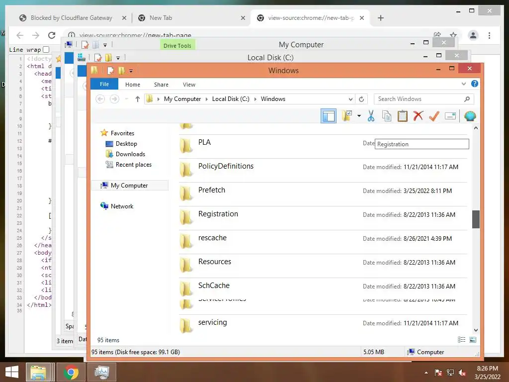Toggle the navigation pane layout button
This screenshot has width=509, height=382.
pos(328,116)
